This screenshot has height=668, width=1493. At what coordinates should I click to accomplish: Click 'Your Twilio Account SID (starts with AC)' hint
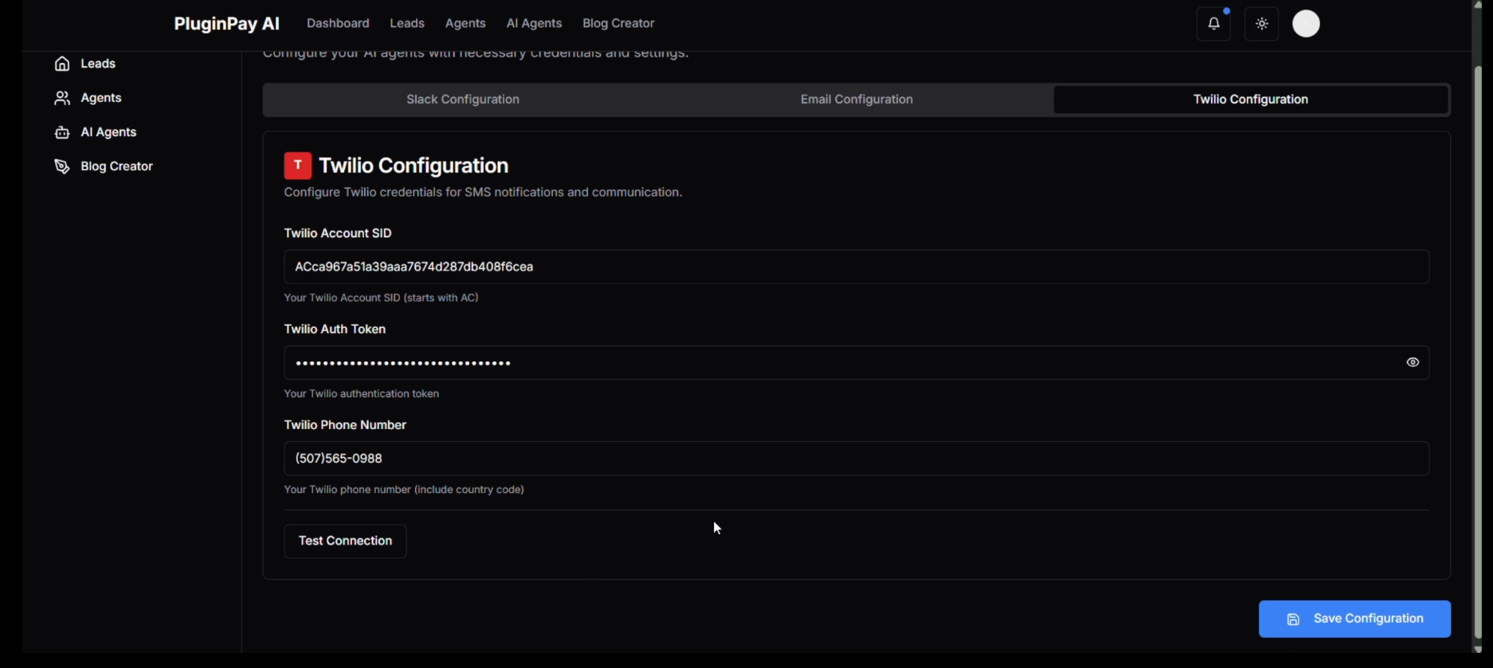(x=381, y=298)
